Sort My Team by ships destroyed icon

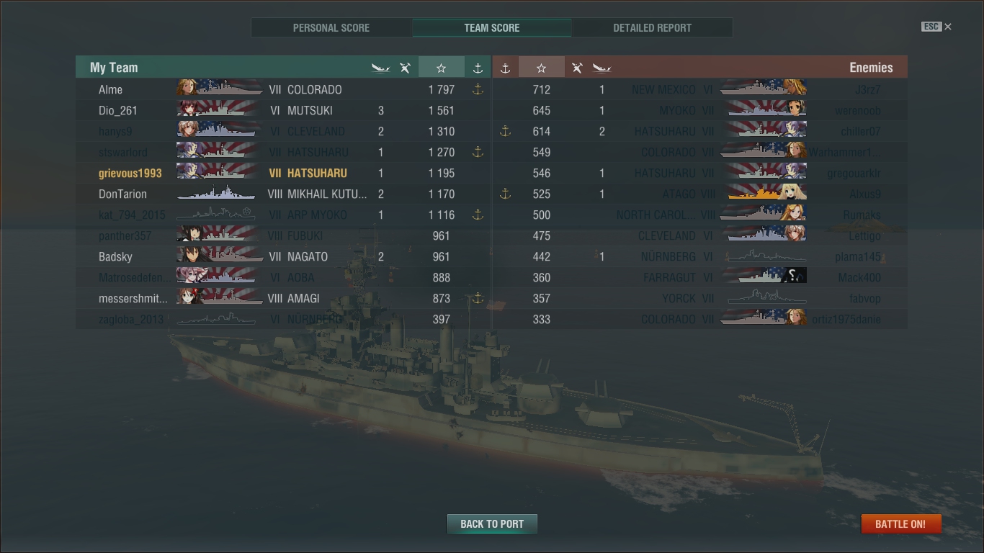click(380, 68)
